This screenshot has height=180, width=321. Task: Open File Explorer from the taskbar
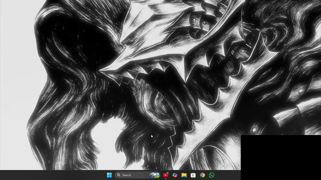[x=184, y=175]
